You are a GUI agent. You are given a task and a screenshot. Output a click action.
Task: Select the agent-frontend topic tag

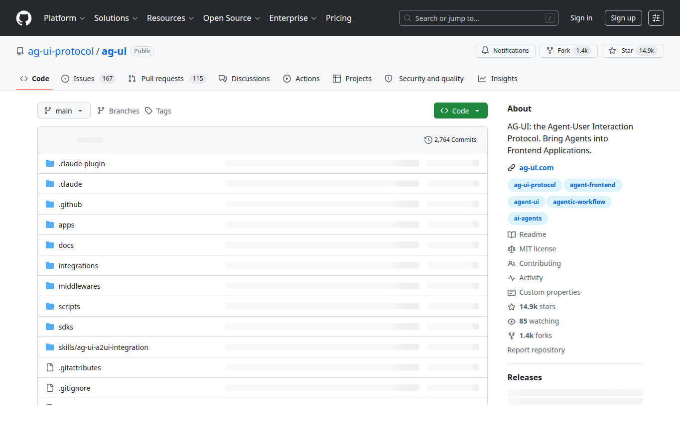pos(593,185)
